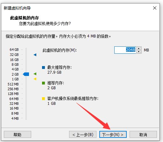Decrease memory with the down spinner arrow
Viewport: 163px width, 142px height.
(138, 51)
